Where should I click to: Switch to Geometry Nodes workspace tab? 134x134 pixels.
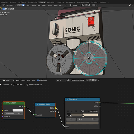(83, 2)
